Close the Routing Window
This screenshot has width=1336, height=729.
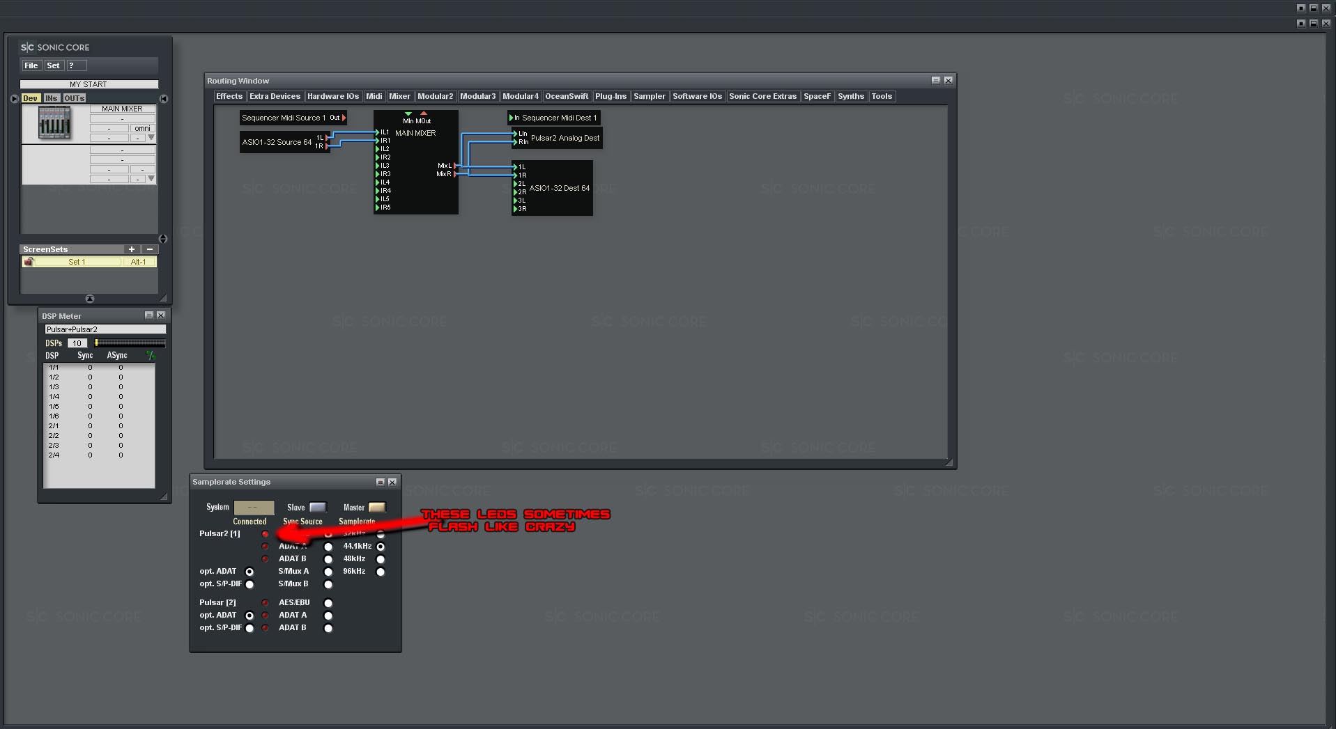(x=949, y=81)
